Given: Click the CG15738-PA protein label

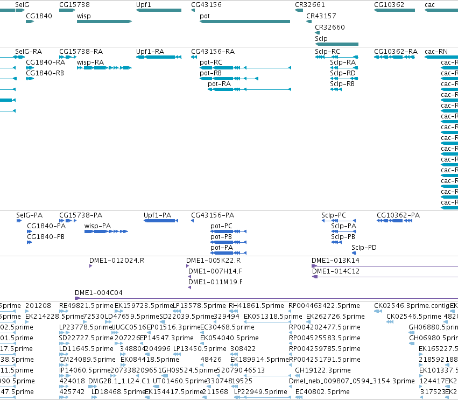Looking at the screenshot, I should point(81,215).
